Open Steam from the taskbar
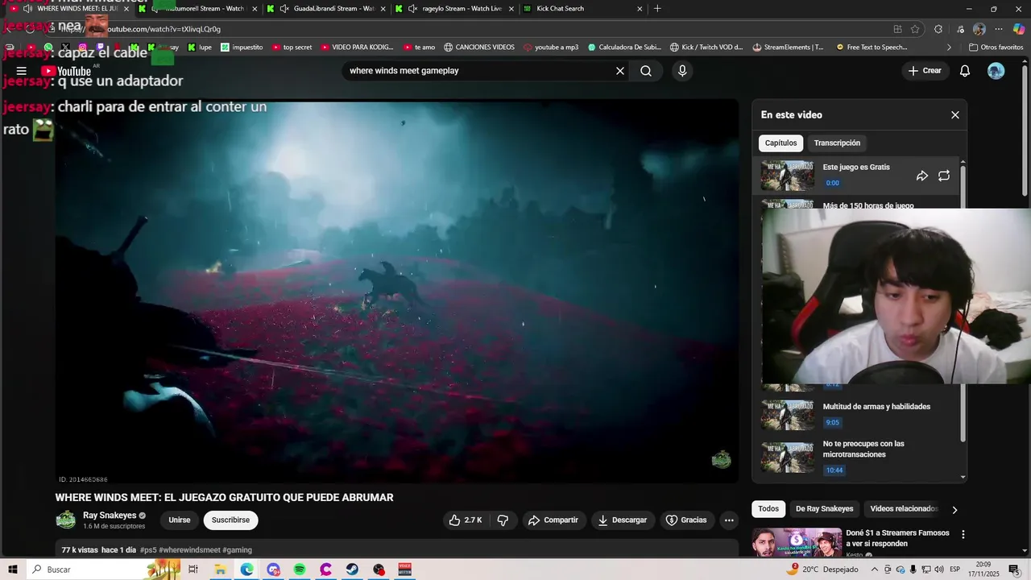The height and width of the screenshot is (580, 1031). click(x=353, y=570)
